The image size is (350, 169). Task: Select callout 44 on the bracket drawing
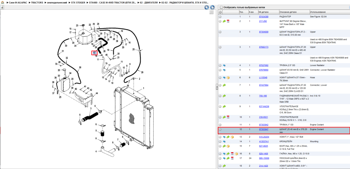(x=97, y=93)
